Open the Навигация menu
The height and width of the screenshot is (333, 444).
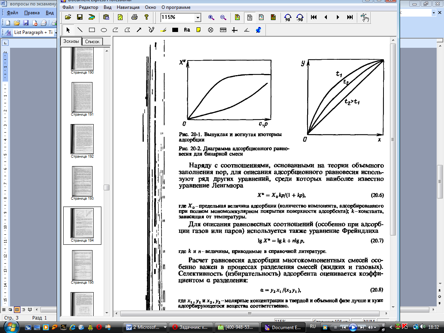128,7
